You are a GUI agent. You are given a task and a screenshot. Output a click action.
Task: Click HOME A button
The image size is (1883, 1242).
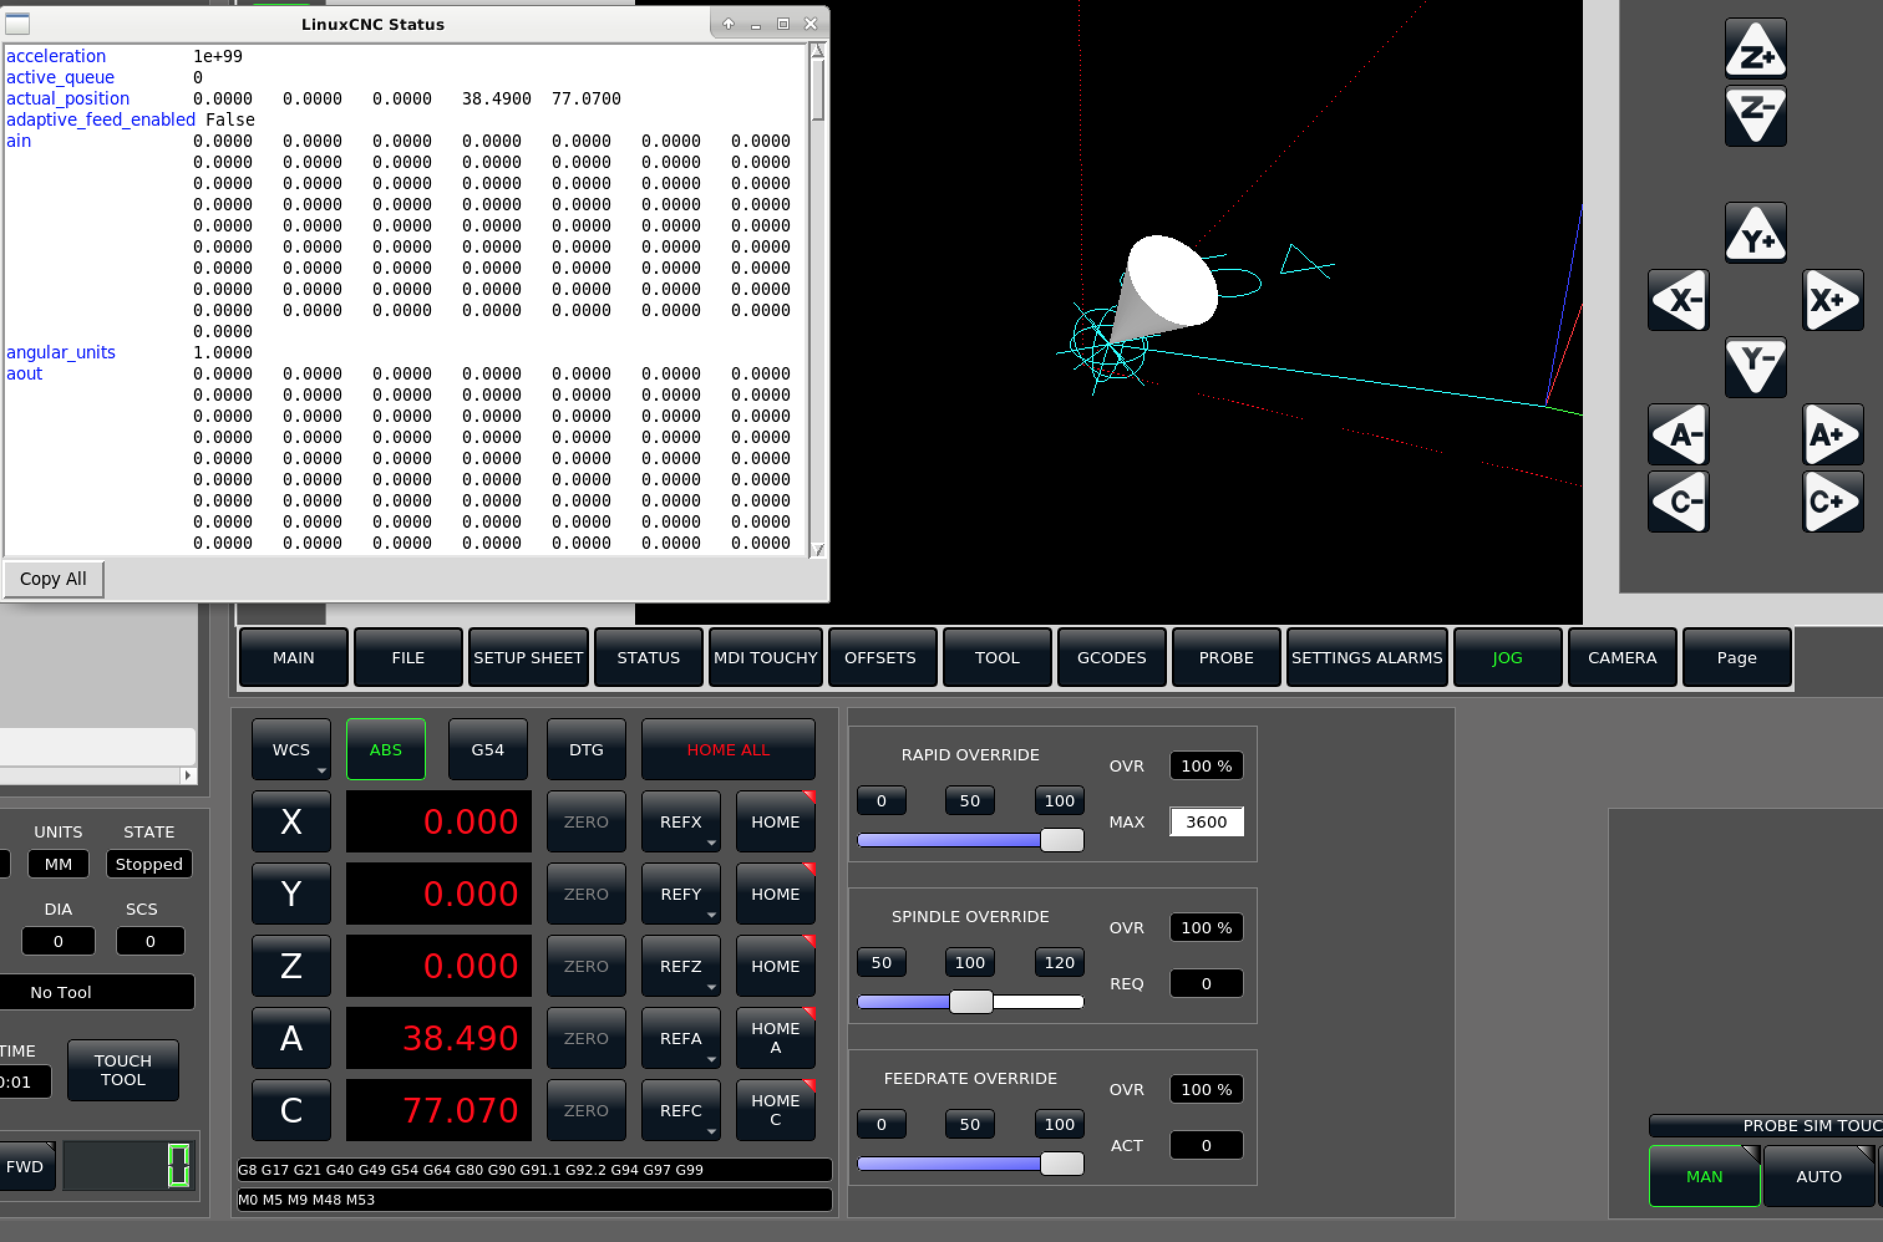[x=775, y=1038]
